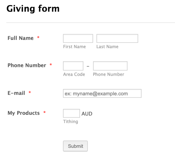Image resolution: width=175 pixels, height=161 pixels.
Task: Click the gray "Phone Number" sub-label
Action: tap(108, 74)
